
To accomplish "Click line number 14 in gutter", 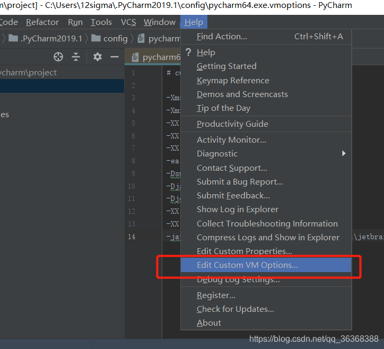I will pos(132,237).
